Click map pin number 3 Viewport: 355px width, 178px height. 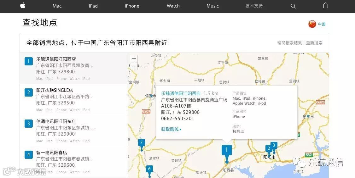tap(274, 146)
